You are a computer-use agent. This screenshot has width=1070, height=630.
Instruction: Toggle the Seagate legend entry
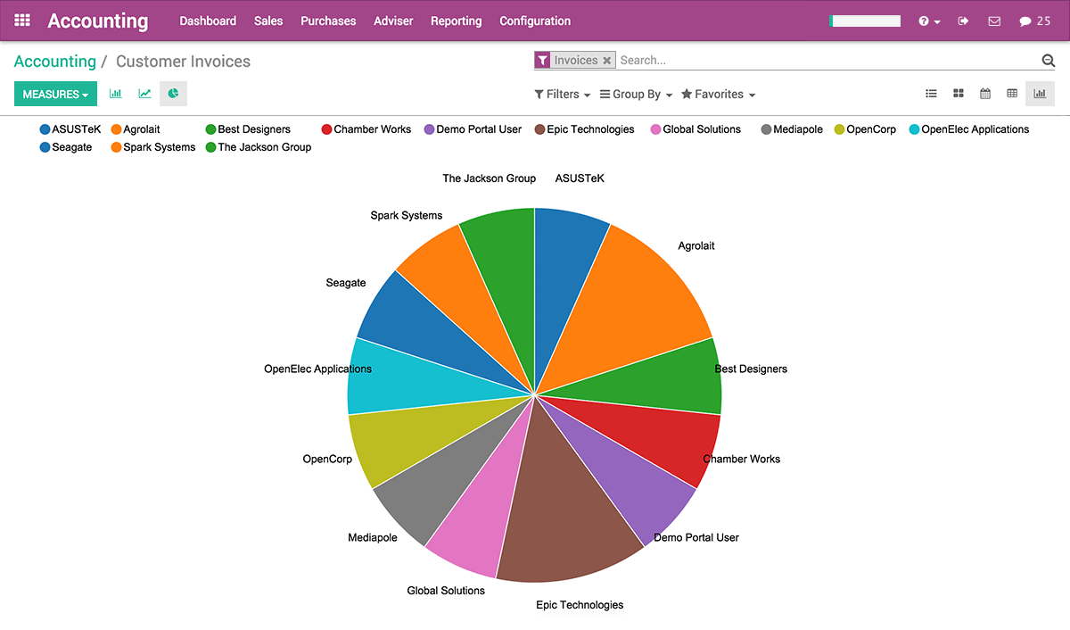(x=67, y=147)
